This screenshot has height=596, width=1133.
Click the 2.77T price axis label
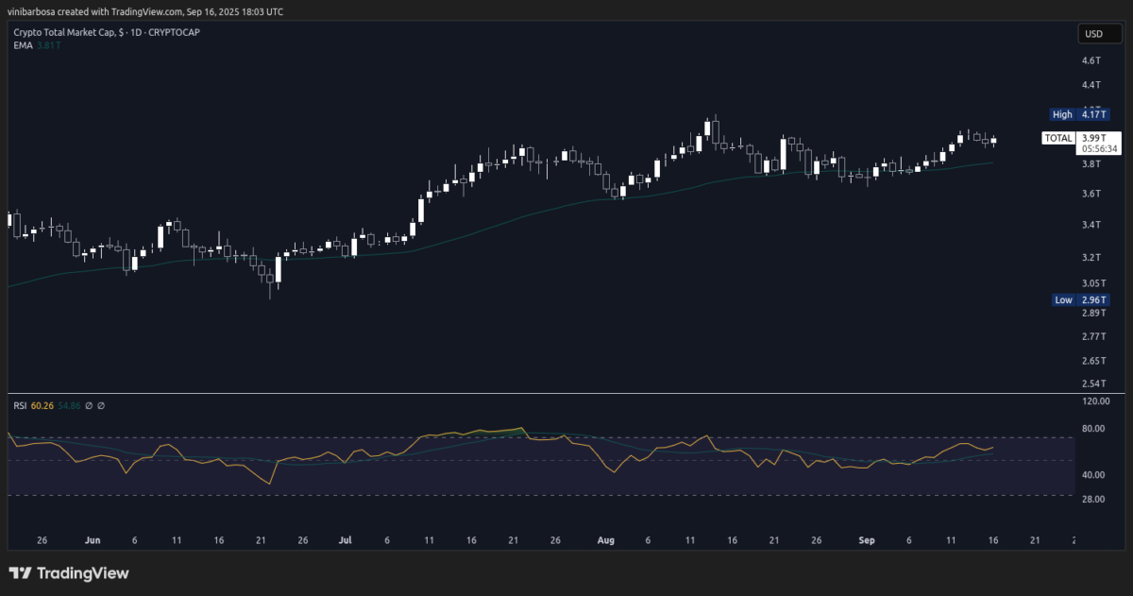[1093, 336]
